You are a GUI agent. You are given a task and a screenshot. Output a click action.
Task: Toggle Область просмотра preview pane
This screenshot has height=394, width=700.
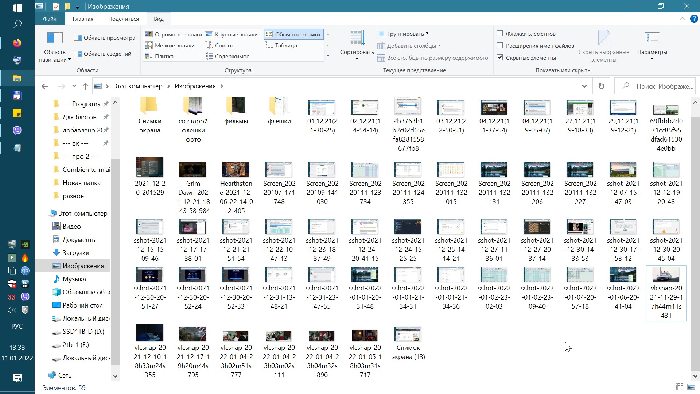pyautogui.click(x=104, y=38)
